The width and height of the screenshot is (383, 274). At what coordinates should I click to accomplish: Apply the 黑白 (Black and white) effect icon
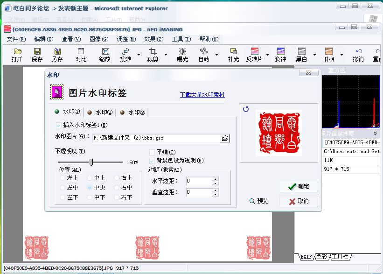[301, 51]
